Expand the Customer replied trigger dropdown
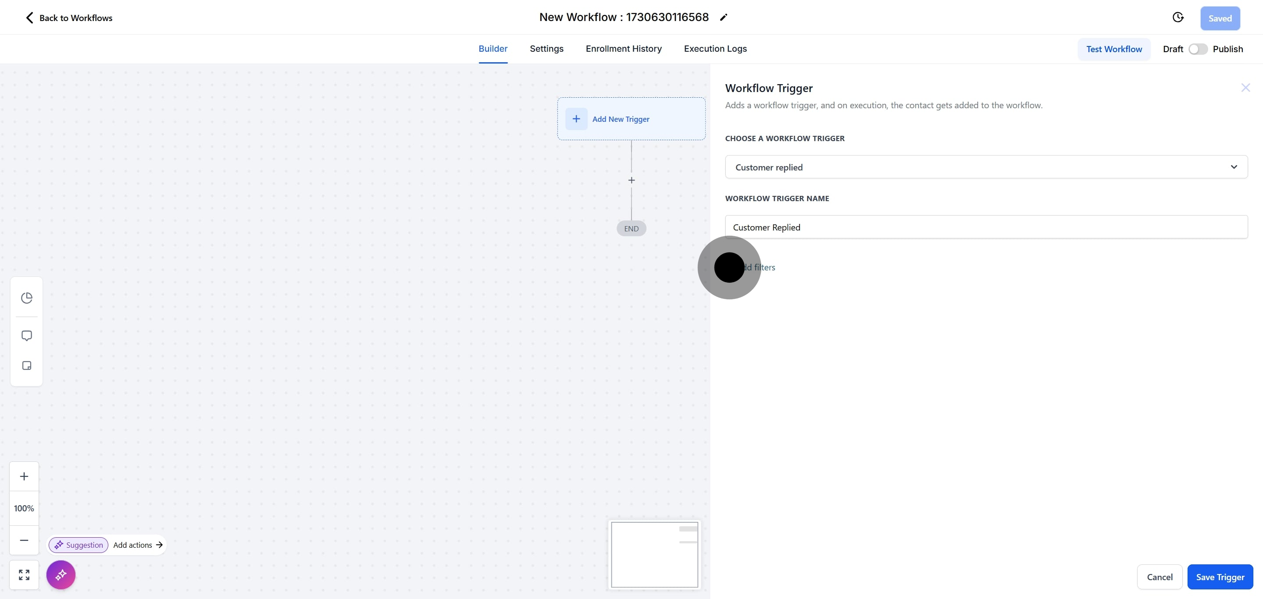 [985, 167]
